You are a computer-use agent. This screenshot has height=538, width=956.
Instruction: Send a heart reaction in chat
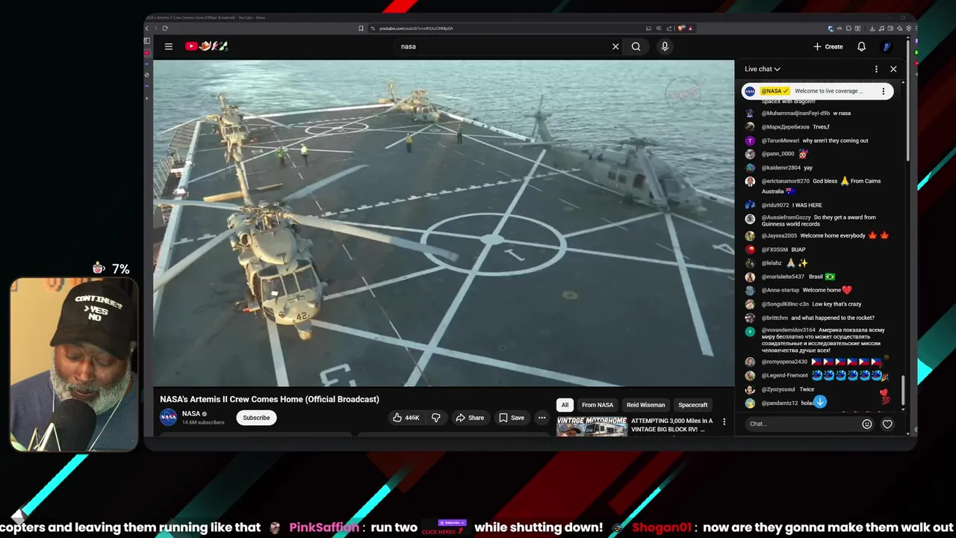887,424
